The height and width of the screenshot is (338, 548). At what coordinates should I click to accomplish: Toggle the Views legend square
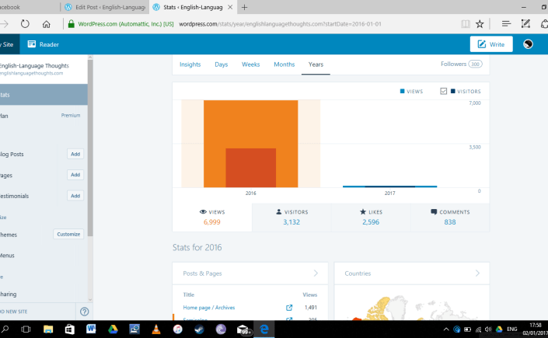(x=402, y=91)
